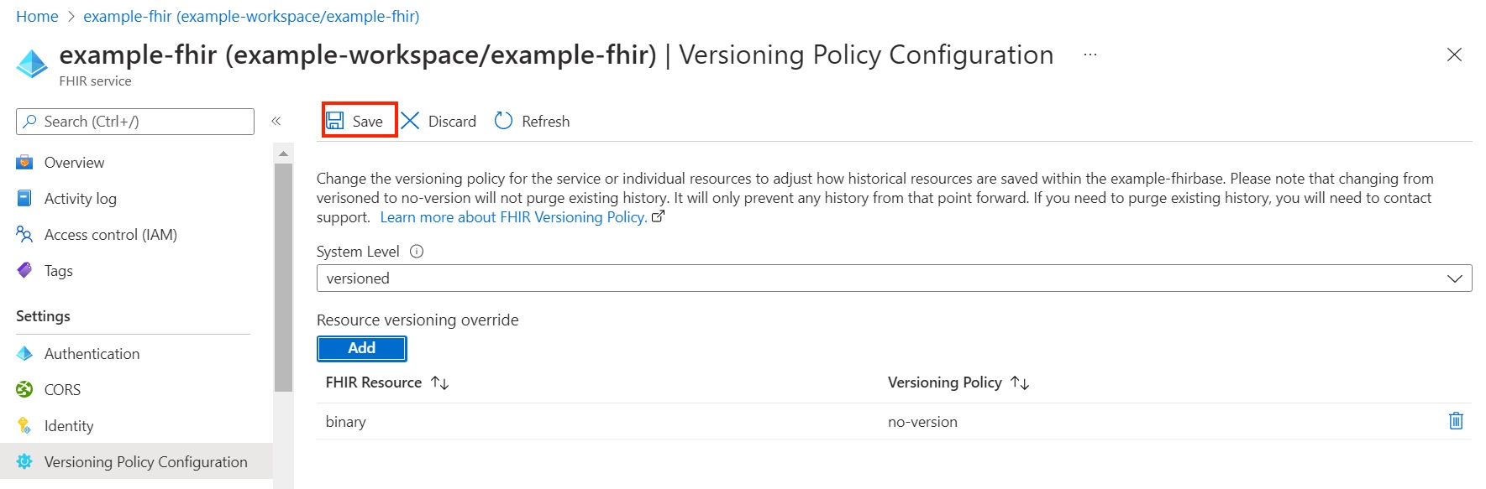Click the Home breadcrumb link

(37, 16)
